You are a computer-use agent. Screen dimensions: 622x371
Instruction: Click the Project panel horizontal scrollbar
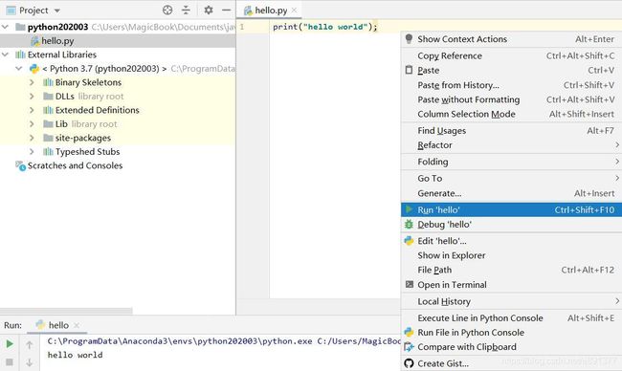click(x=66, y=311)
